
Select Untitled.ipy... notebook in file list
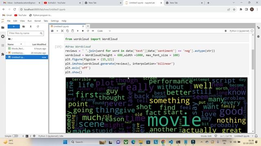(x=27, y=53)
